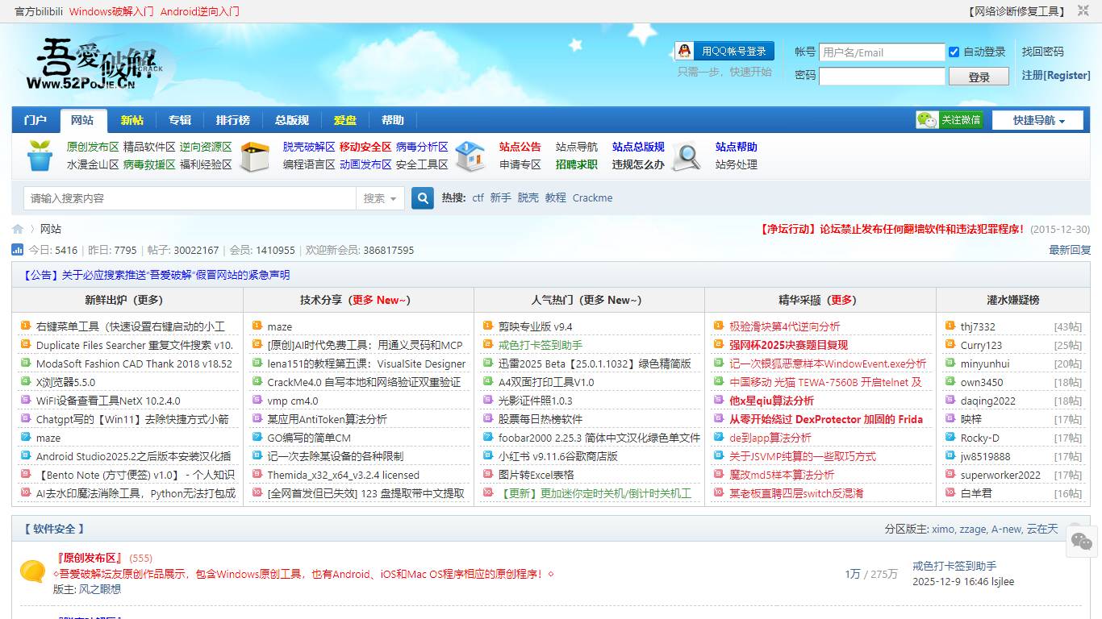This screenshot has height=619, width=1102.
Task: Enable the 自动登录 checkbox
Action: (x=955, y=52)
